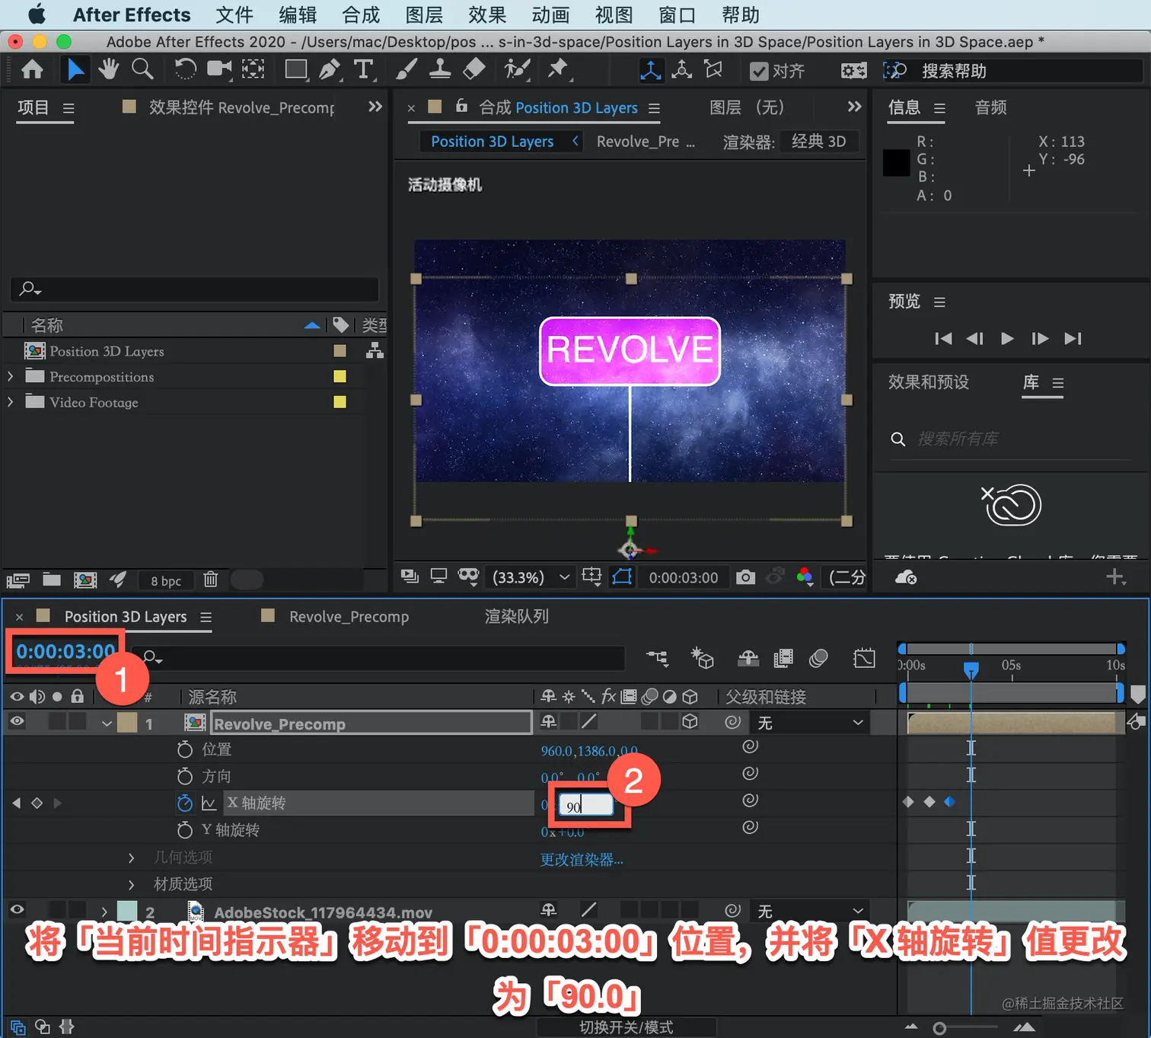
Task: Select the Rectangle shape tool
Action: point(295,70)
